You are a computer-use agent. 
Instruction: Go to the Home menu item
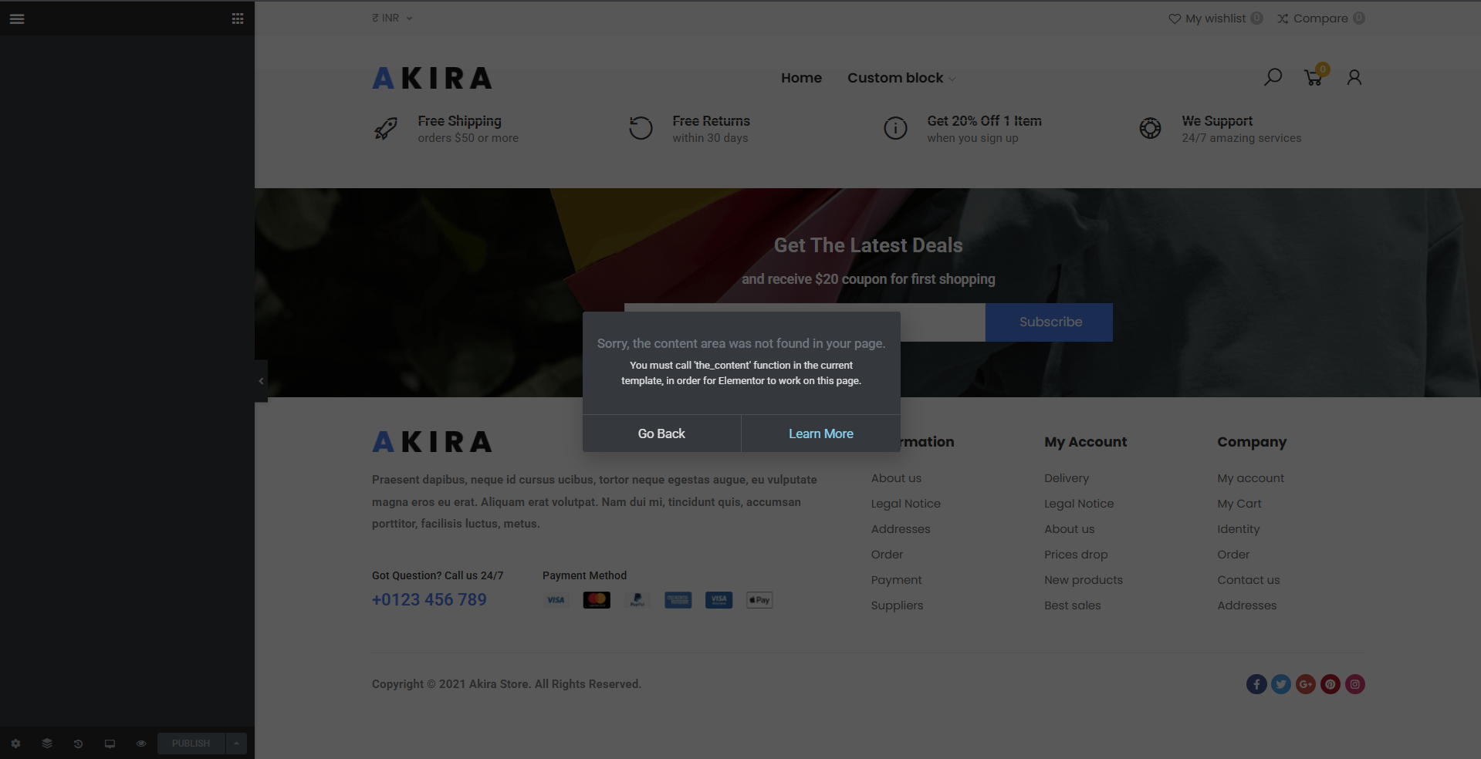(801, 78)
